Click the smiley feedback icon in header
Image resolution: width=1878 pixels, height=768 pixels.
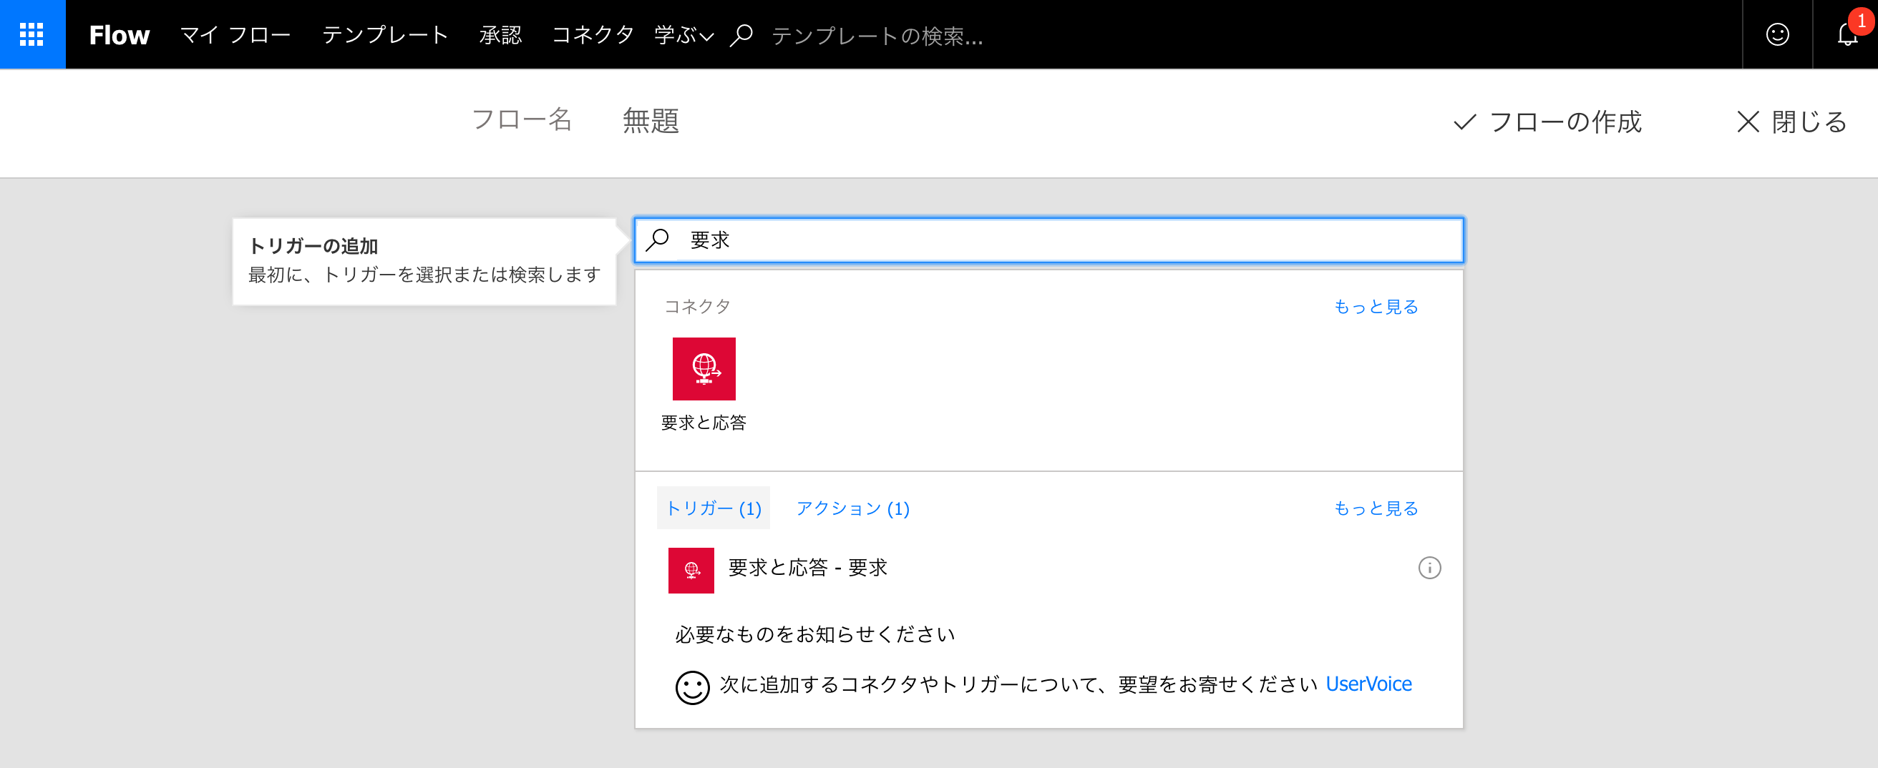click(x=1777, y=34)
